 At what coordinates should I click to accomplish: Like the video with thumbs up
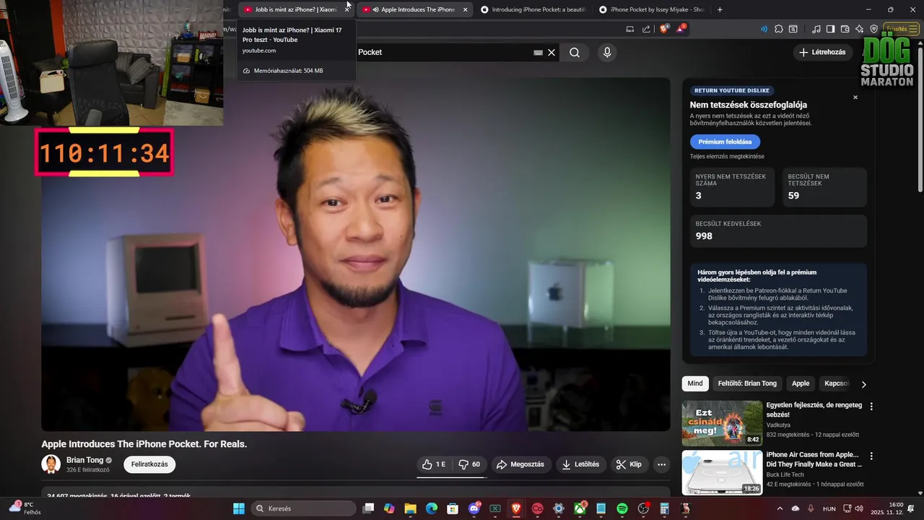tap(435, 464)
